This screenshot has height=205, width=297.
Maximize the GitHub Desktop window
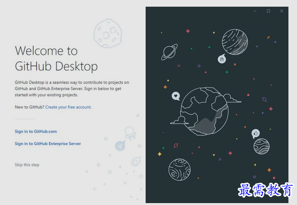[268, 11]
